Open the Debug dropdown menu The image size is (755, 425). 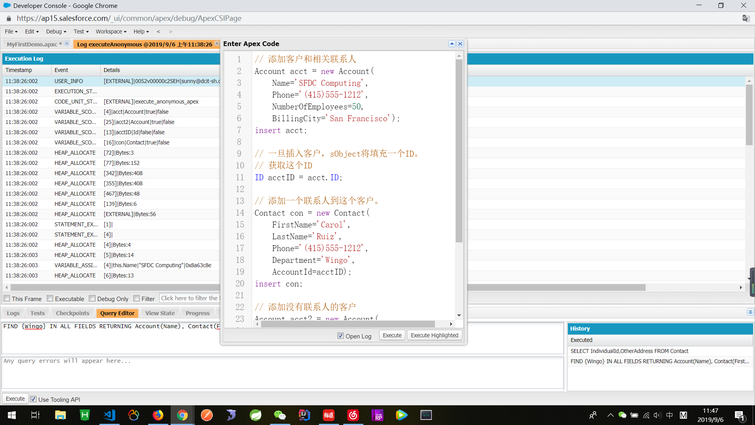[x=56, y=31]
